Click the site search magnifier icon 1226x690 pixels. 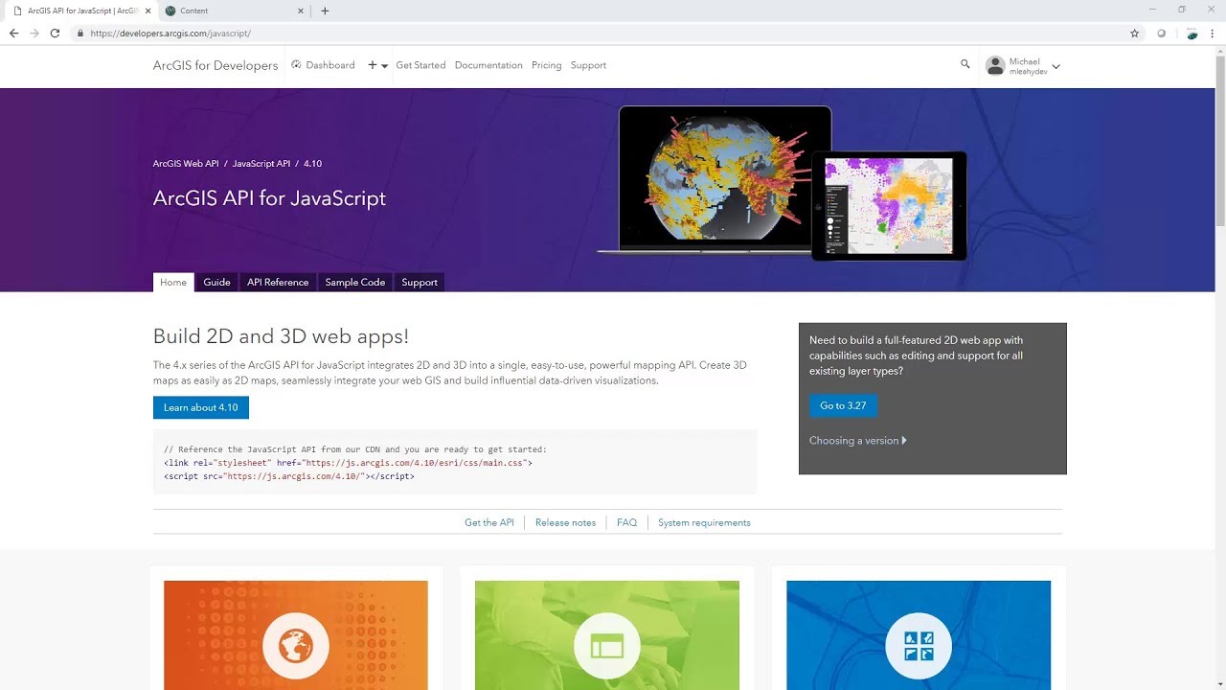coord(965,64)
